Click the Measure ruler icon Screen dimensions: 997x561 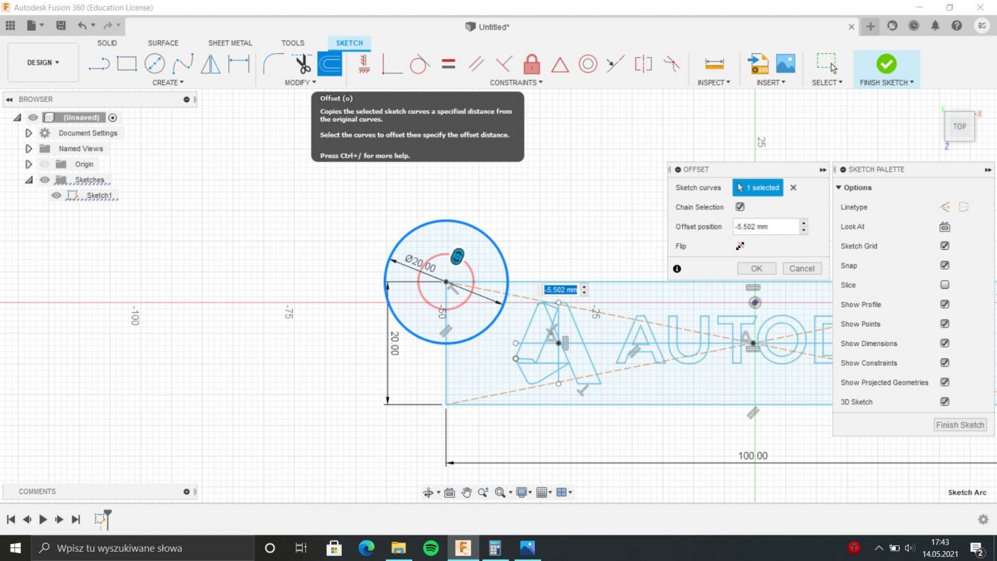pos(714,64)
